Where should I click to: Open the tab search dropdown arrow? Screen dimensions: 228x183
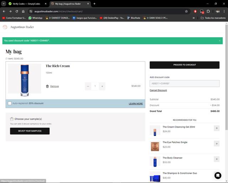pyautogui.click(x=4, y=4)
